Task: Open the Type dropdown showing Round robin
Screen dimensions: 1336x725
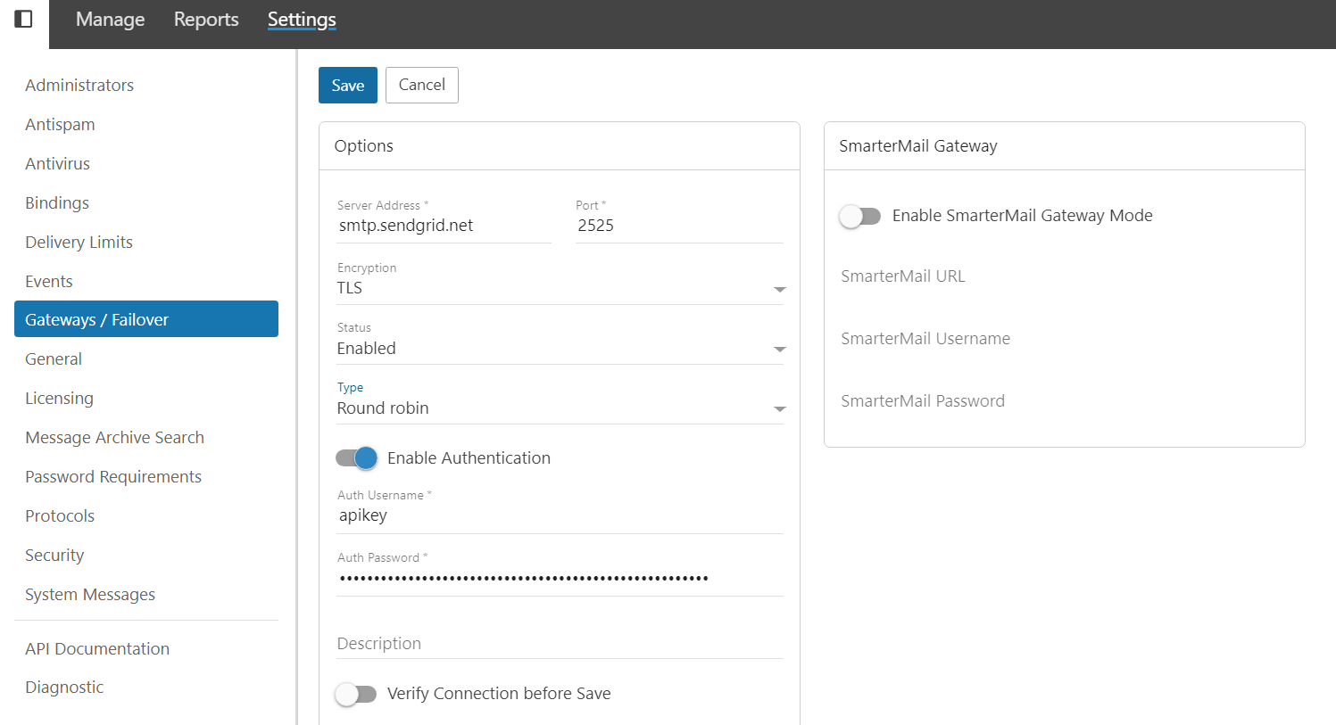Action: (x=560, y=408)
